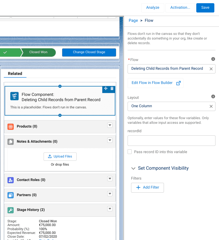Viewport: 219px width, 240px height.
Task: Click the external link icon beside Edit Flow
Action: coord(178,83)
